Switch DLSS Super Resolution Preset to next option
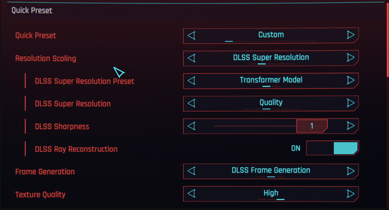This screenshot has width=389, height=210. 351,80
